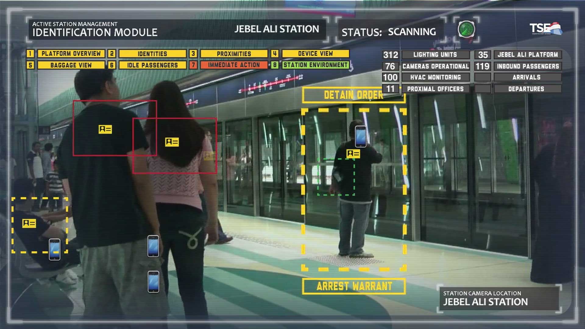Click the Active Station Management subtitle

pyautogui.click(x=75, y=24)
